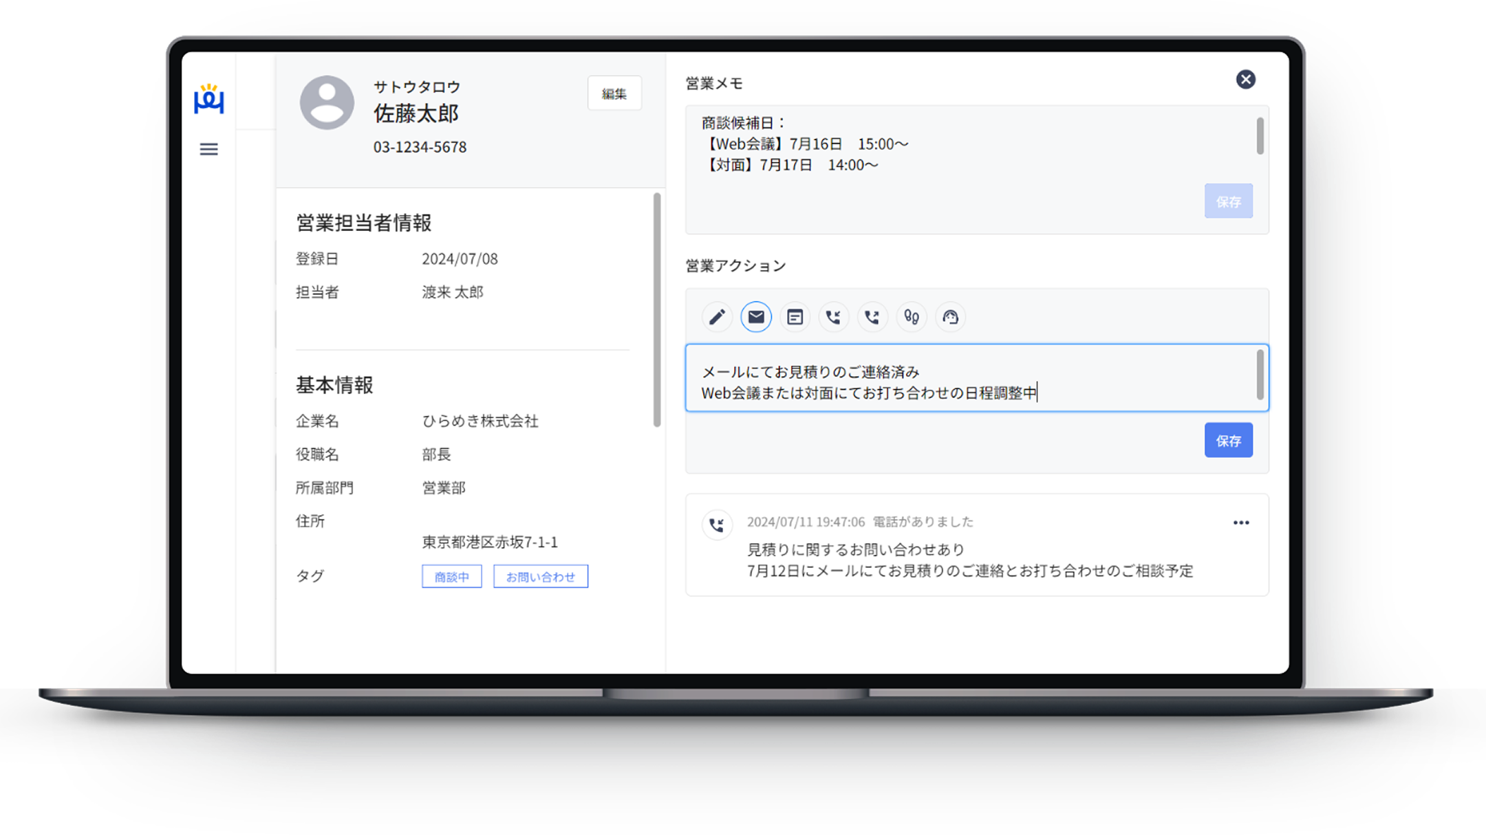Click the 営業アクション section label
Image resolution: width=1486 pixels, height=836 pixels.
pos(735,266)
